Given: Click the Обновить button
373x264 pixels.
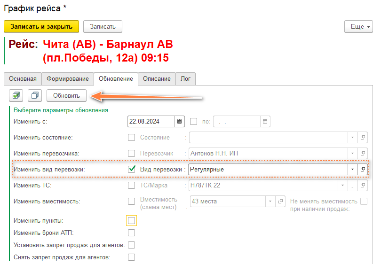Looking at the screenshot, I should click(66, 95).
